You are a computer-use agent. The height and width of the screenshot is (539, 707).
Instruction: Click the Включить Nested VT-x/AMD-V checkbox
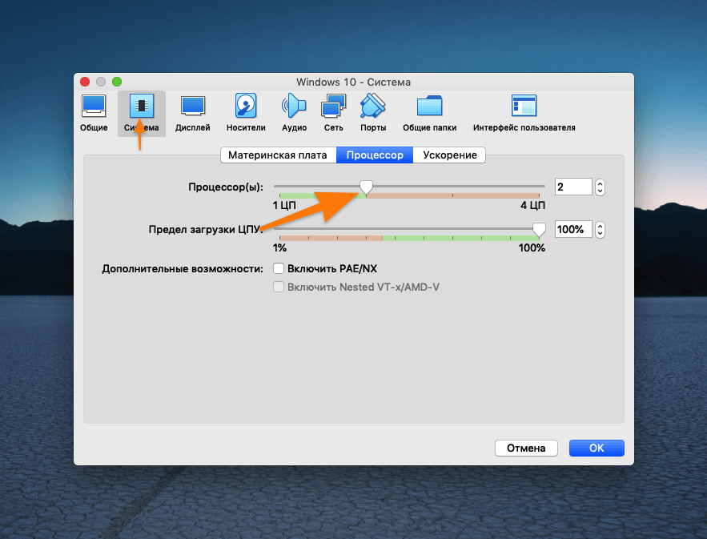279,288
